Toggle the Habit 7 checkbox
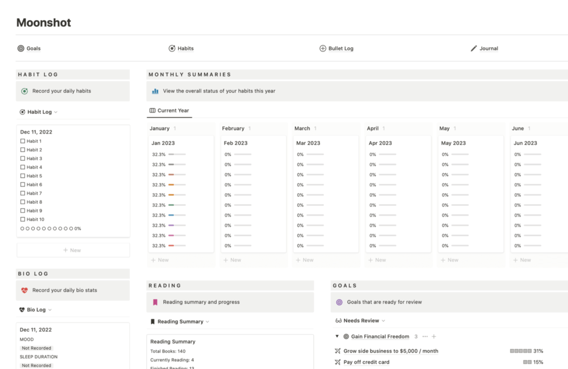Screen dimensions: 568x369 tap(23, 193)
